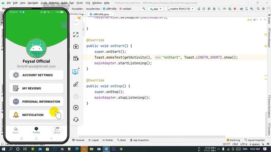The width and height of the screenshot is (271, 152).
Task: Open the realme RMX2193 device dropdown
Action: [x=180, y=9]
